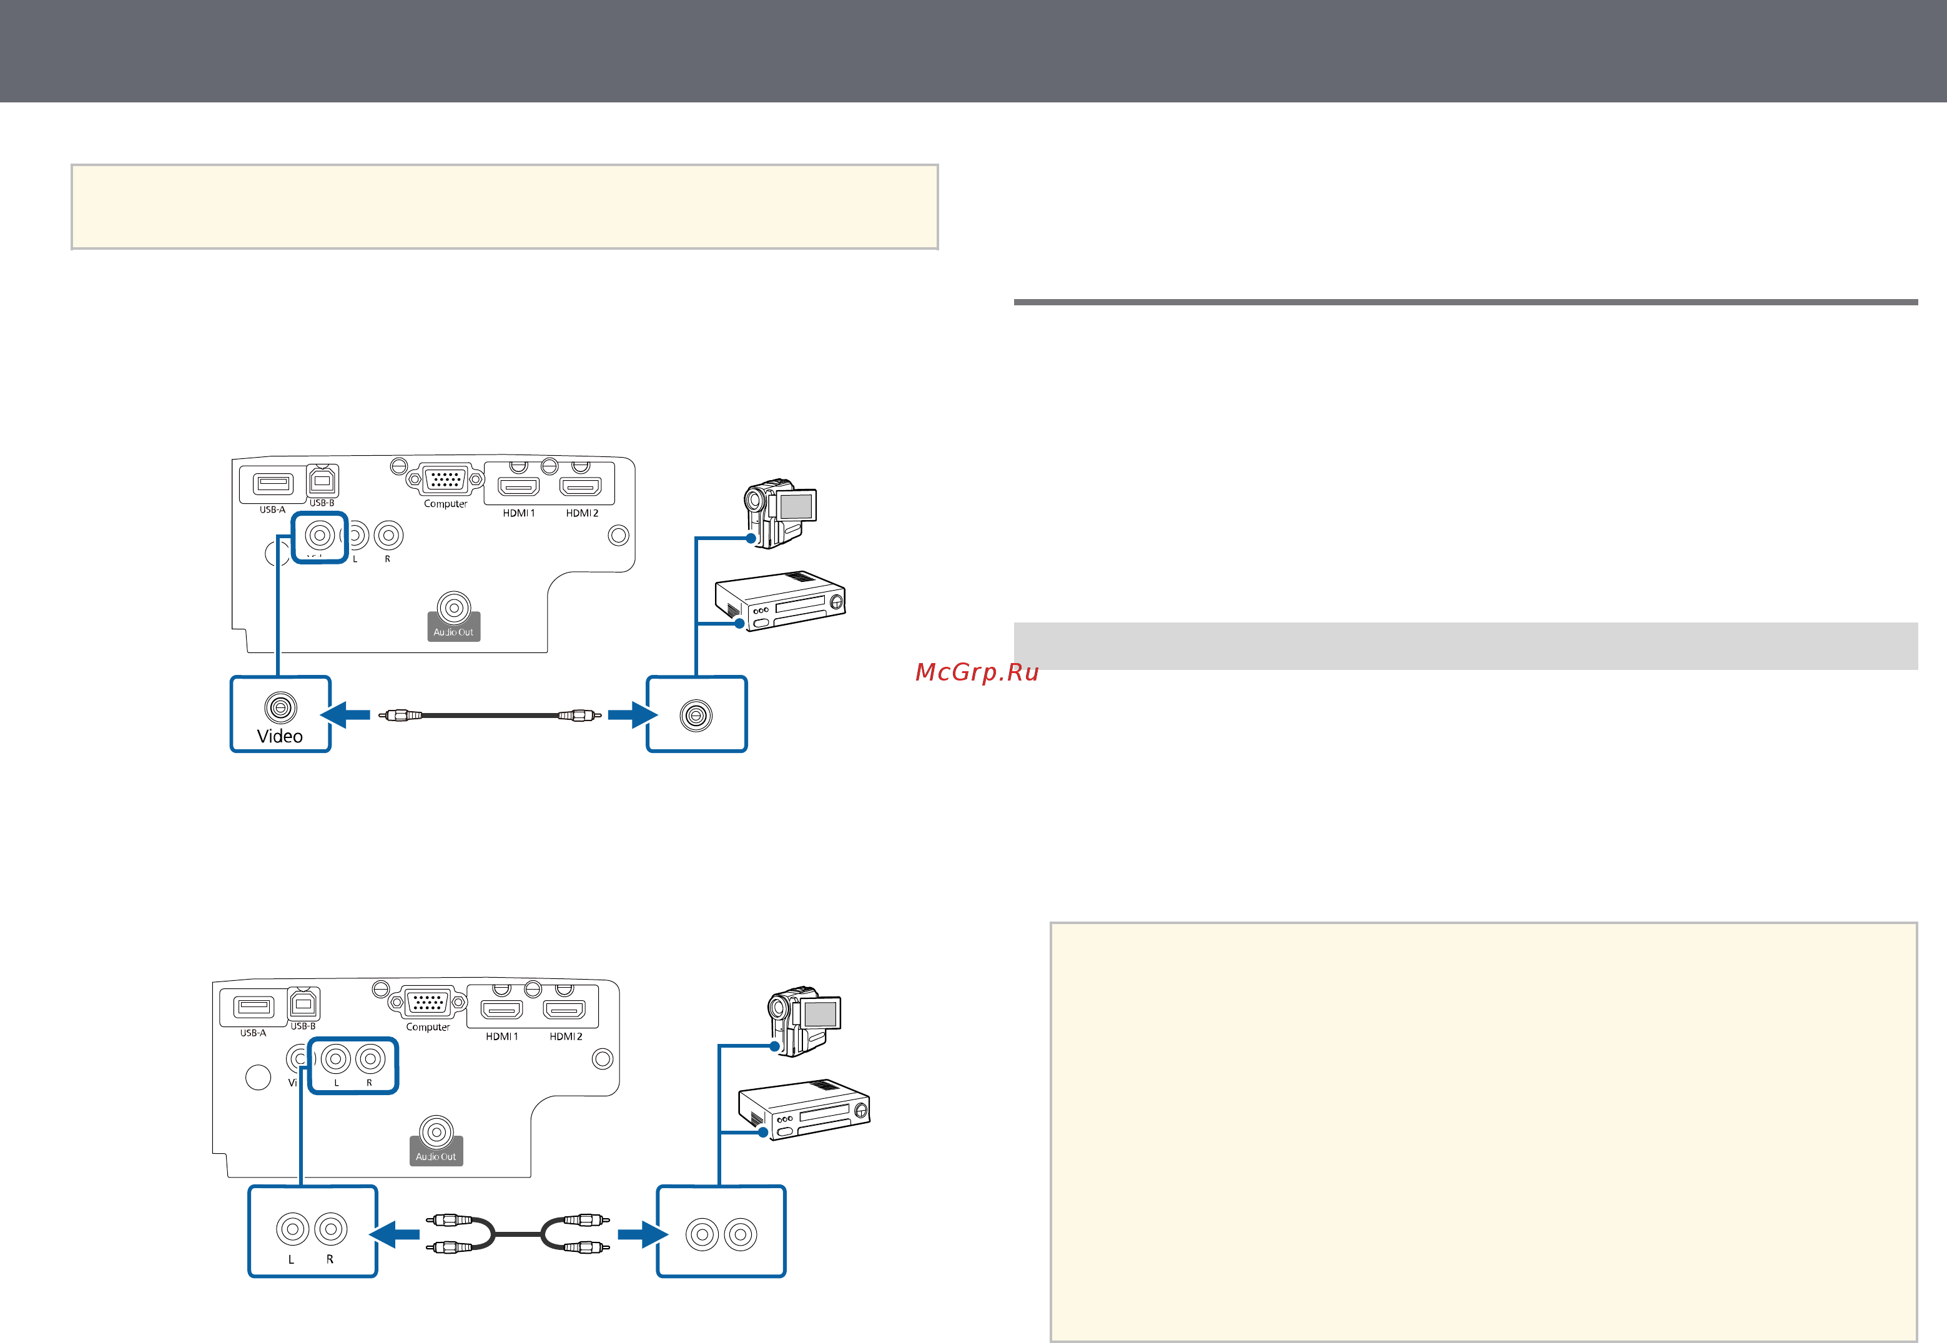Click the VCR player illustration in the L/R audio diagram
The width and height of the screenshot is (1947, 1343).
[804, 1109]
